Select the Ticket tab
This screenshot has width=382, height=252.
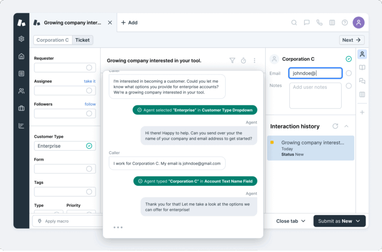(x=83, y=40)
